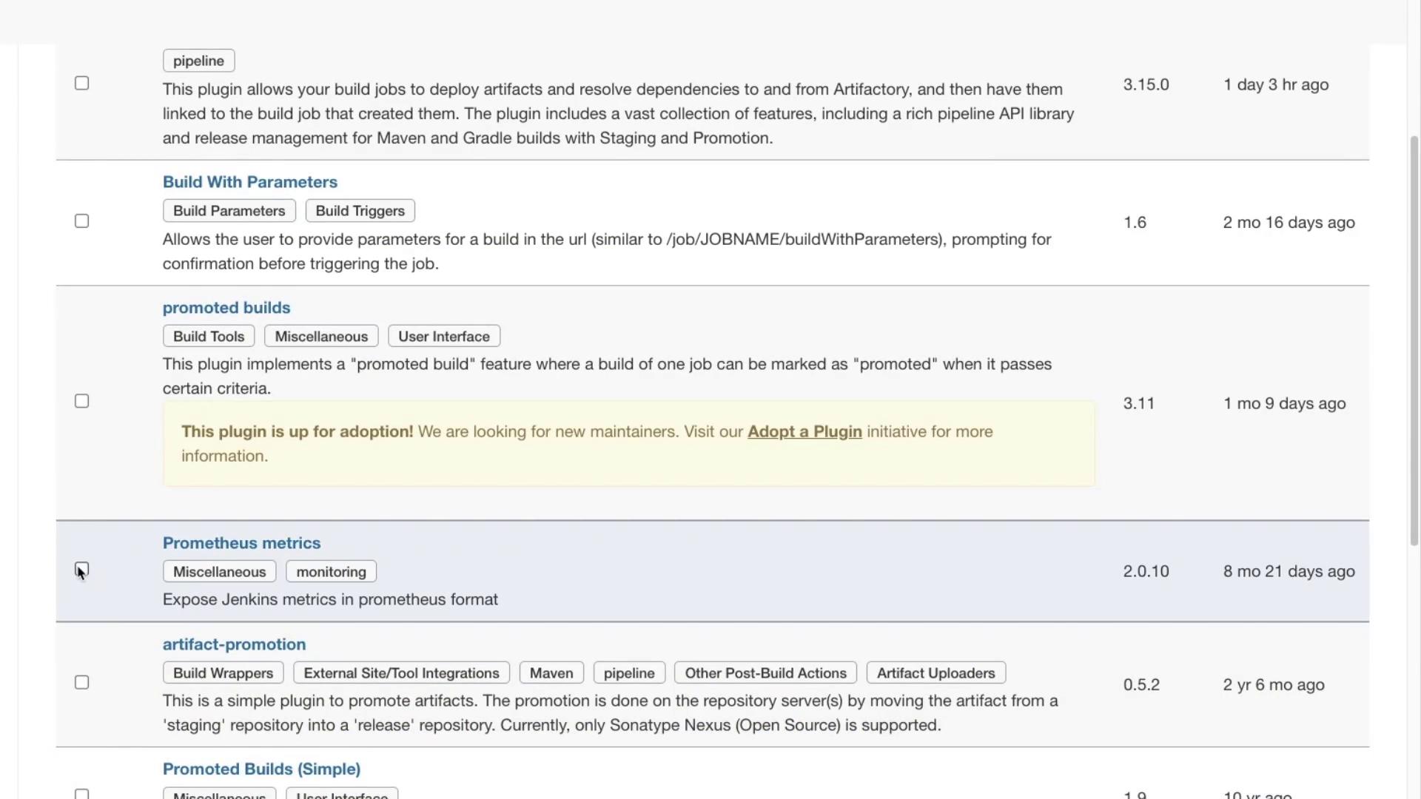Click the Other Post-Build Actions tag
Screen dimensions: 1421x799
(x=765, y=673)
